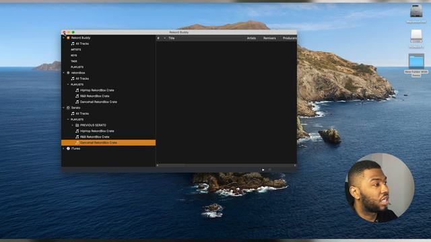Image resolution: width=431 pixels, height=242 pixels.
Task: Open TAGS section under Rekord Buddy
Action: 73,61
